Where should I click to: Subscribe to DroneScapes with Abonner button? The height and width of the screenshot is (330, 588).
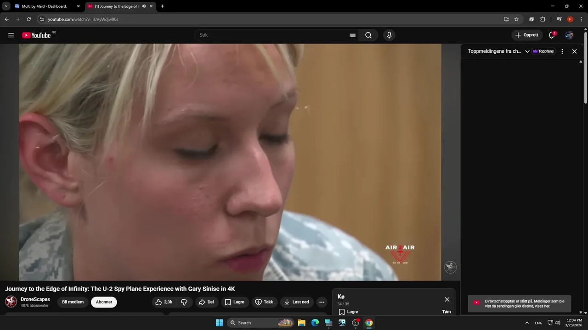(x=104, y=302)
